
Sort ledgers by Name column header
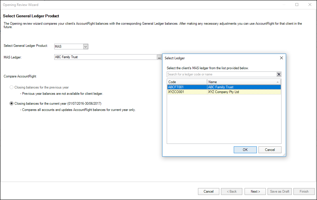244,82
